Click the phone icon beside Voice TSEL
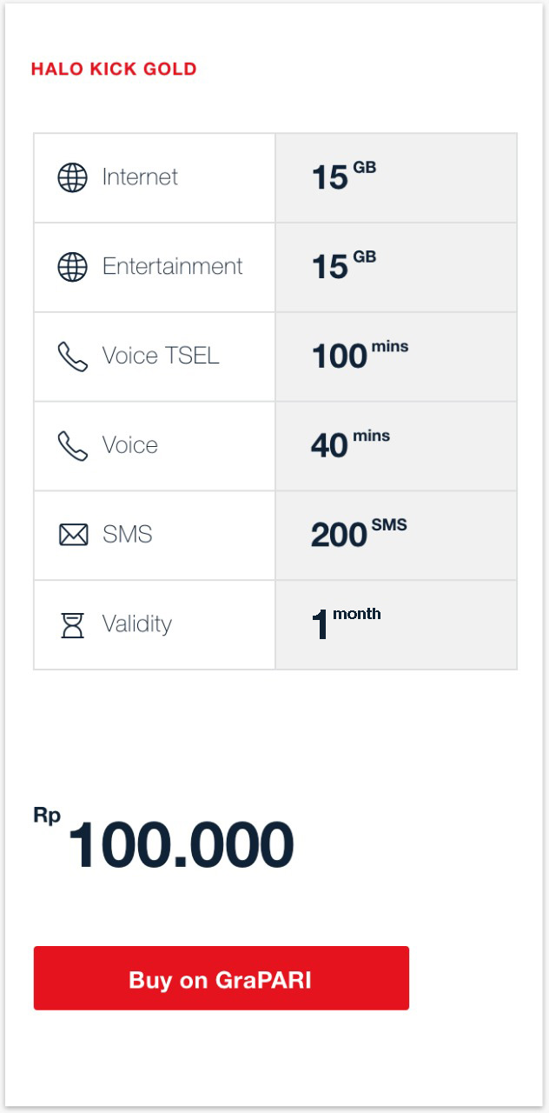 (73, 357)
